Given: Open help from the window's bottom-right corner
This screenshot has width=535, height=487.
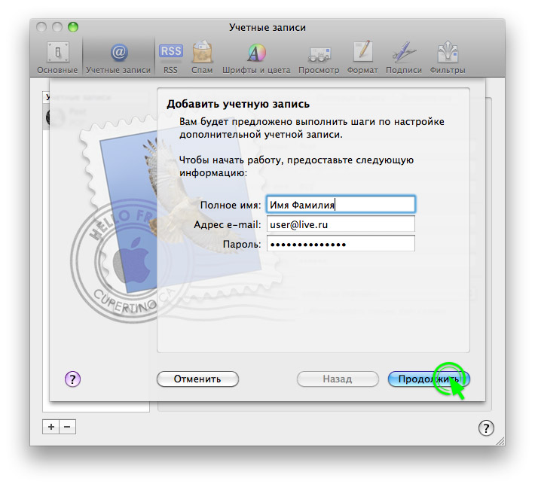Looking at the screenshot, I should coord(486,428).
